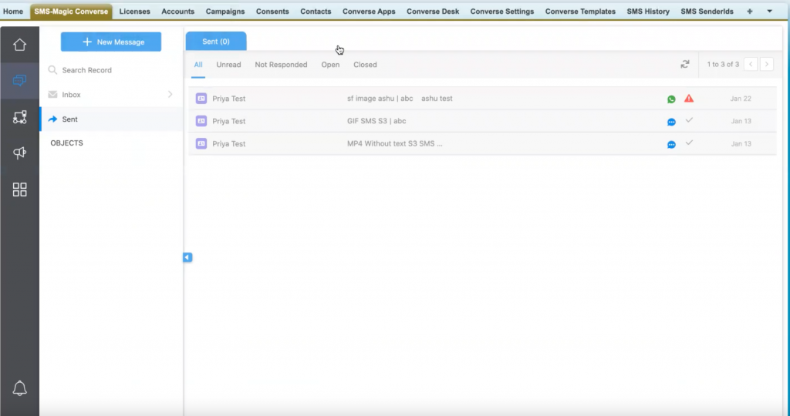
Task: Filter by Open conversations
Action: point(330,65)
